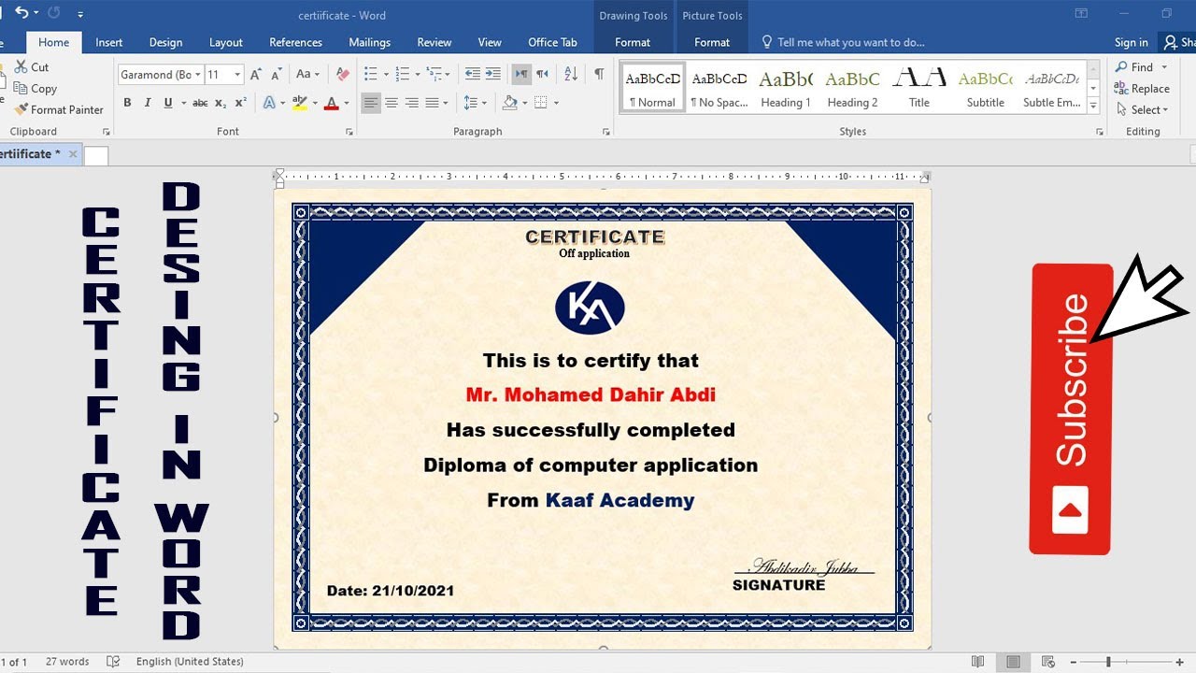Toggle Bold formatting
Image resolution: width=1196 pixels, height=673 pixels.
point(127,103)
